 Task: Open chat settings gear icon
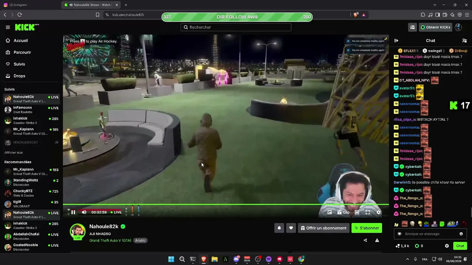[x=447, y=246]
